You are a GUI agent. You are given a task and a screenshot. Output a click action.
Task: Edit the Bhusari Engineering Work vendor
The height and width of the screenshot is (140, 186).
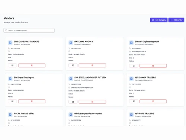[x=134, y=66]
